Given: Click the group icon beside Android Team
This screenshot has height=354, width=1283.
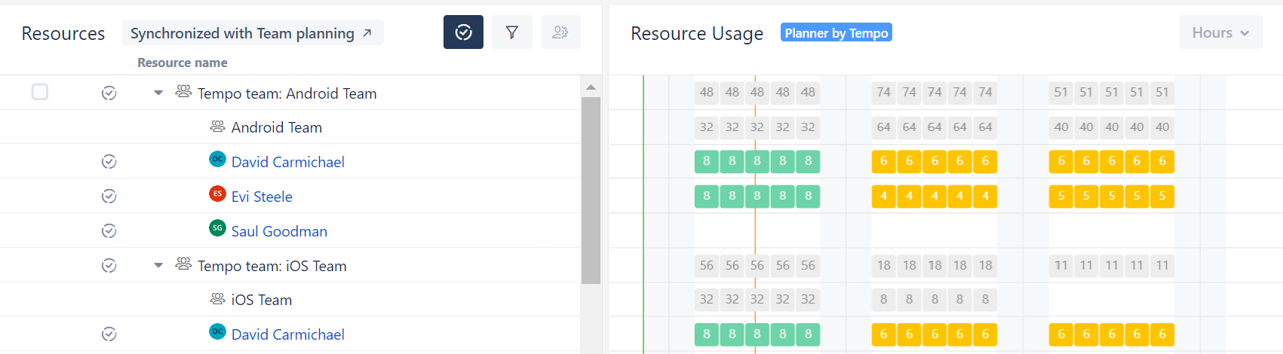Looking at the screenshot, I should point(218,127).
